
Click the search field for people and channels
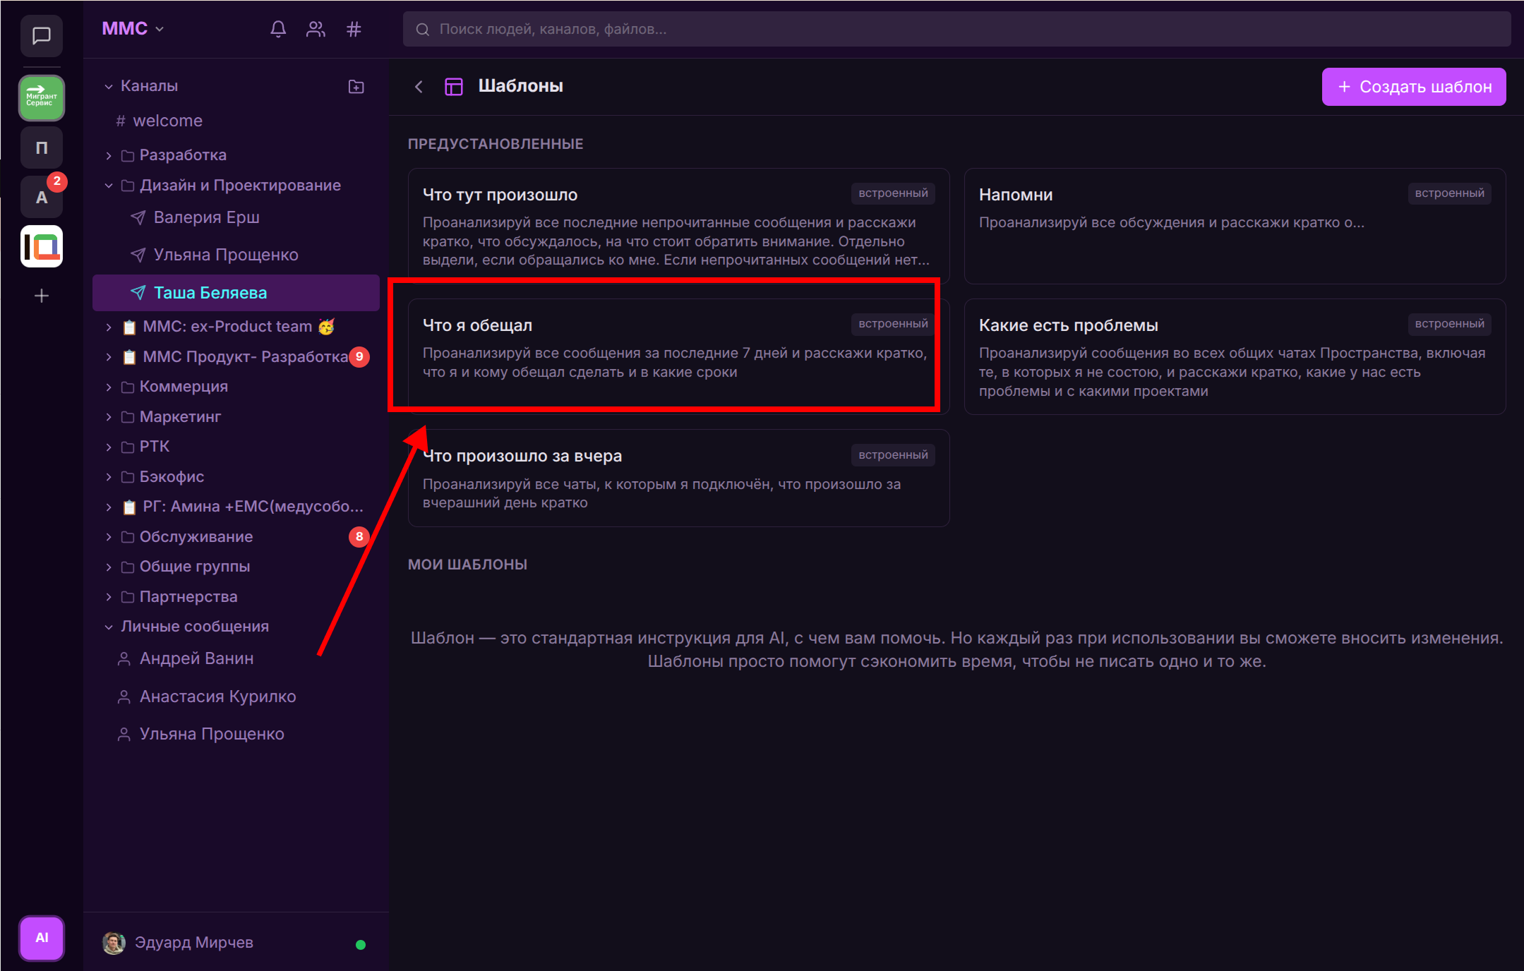[956, 29]
